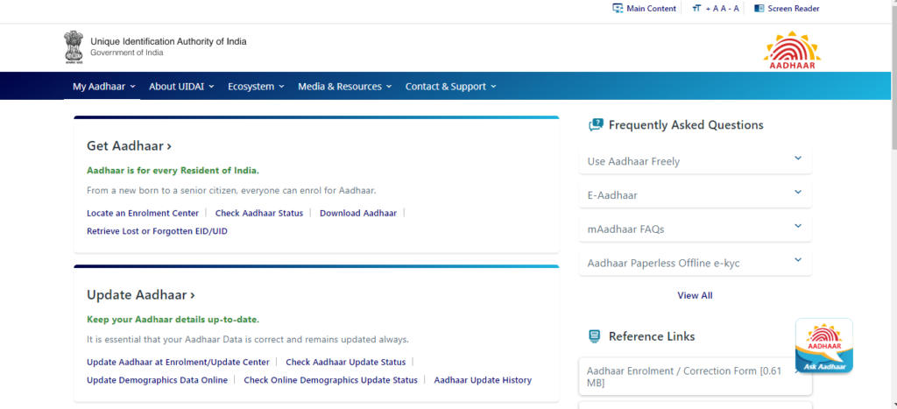This screenshot has width=897, height=409.
Task: Click the Aadhaar sun fingerprint logo in header
Action: (792, 50)
